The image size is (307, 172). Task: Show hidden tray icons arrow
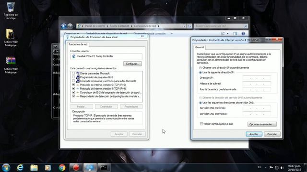click(266, 168)
